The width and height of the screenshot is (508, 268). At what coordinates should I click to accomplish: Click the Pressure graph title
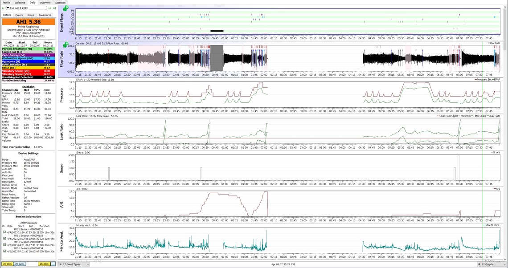pyautogui.click(x=61, y=95)
